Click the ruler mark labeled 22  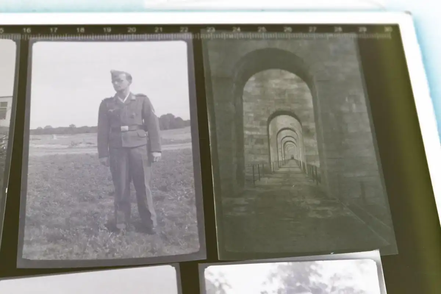click(x=184, y=29)
